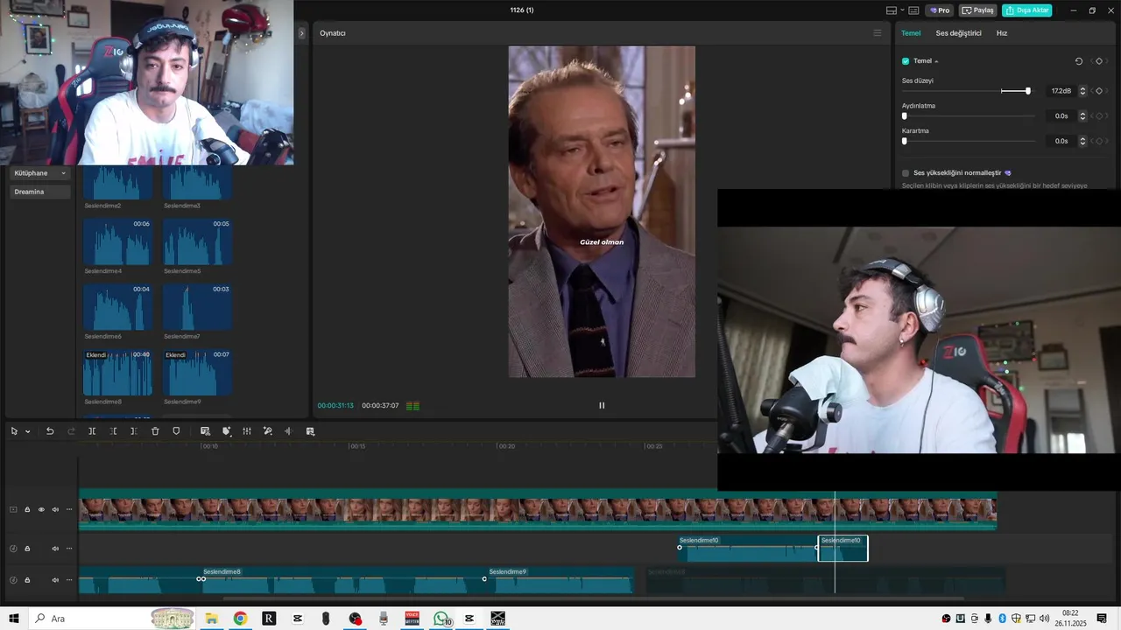Click the Aydınlatma fade-in slider handle
The image size is (1121, 630).
(x=905, y=115)
